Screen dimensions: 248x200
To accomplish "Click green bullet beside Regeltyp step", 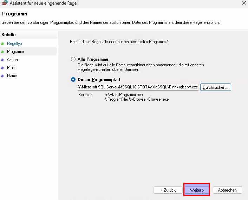I will point(2,44).
